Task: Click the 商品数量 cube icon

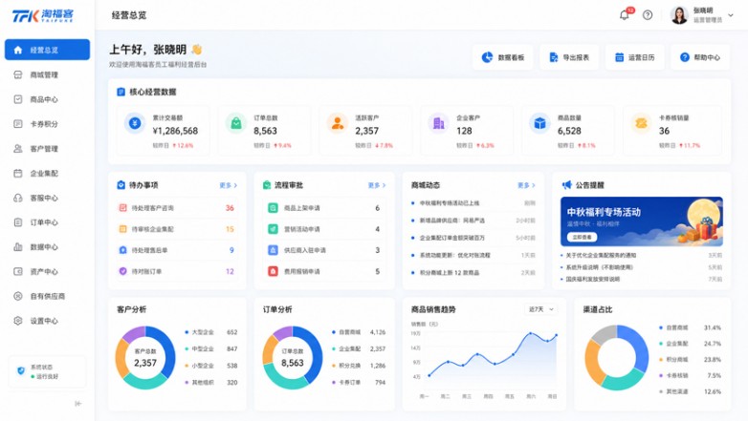Action: [x=539, y=123]
